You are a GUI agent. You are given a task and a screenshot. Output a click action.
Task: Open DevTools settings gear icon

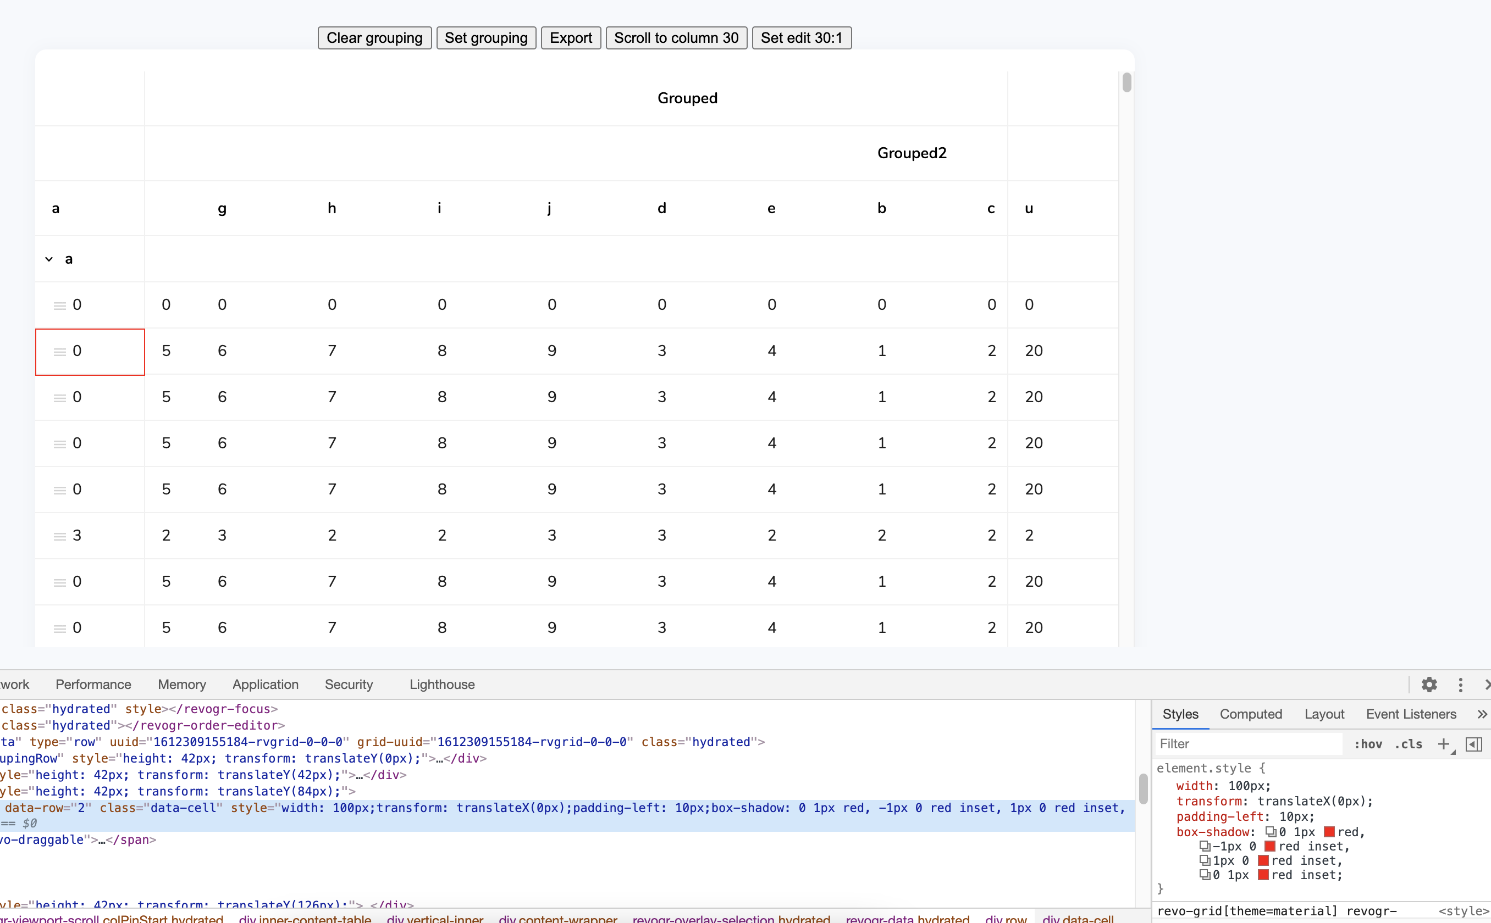(x=1428, y=685)
